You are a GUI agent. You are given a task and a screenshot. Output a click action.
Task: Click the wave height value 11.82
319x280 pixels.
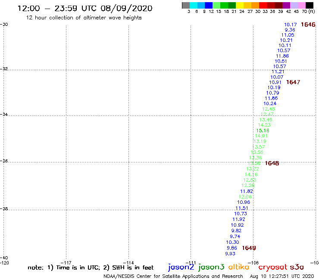pos(247,191)
